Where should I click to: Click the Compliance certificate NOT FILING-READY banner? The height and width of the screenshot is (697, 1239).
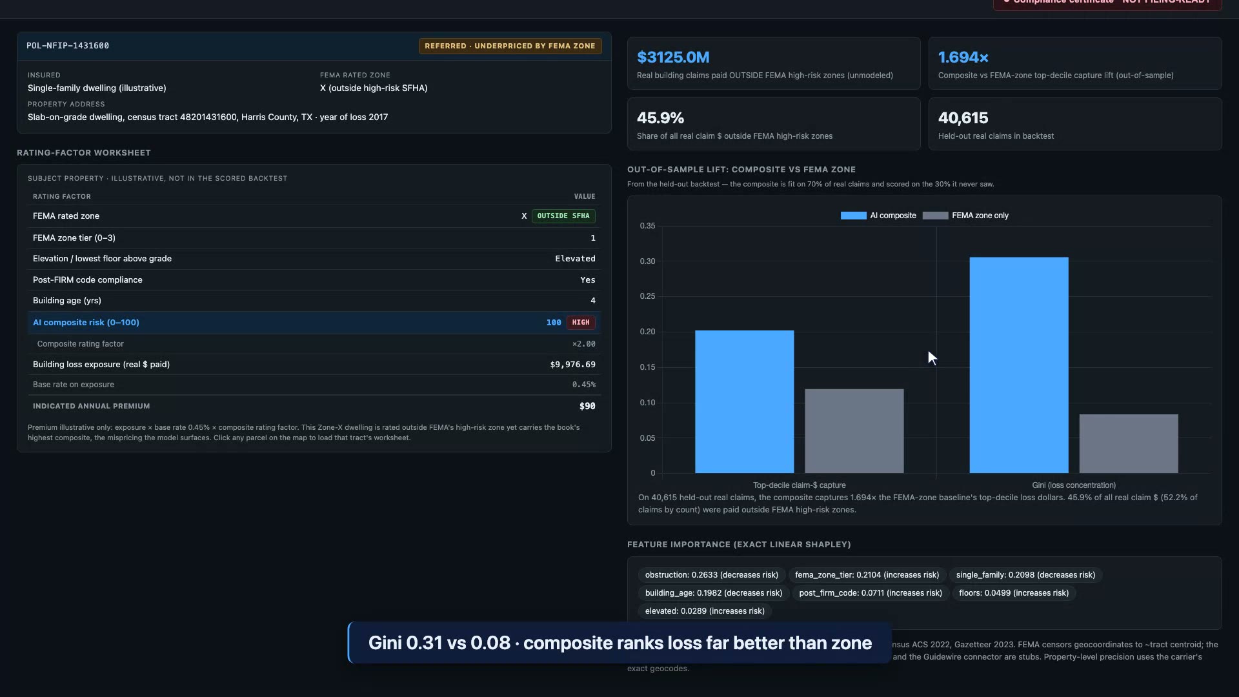click(1107, 3)
